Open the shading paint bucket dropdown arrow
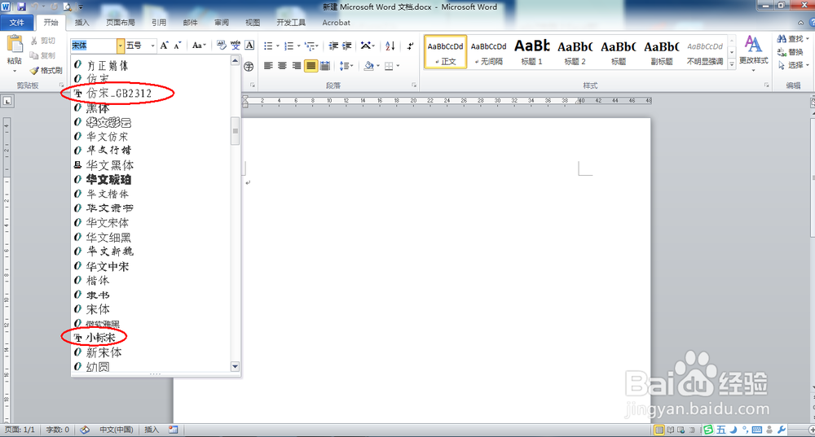This screenshot has width=815, height=437. (x=378, y=66)
